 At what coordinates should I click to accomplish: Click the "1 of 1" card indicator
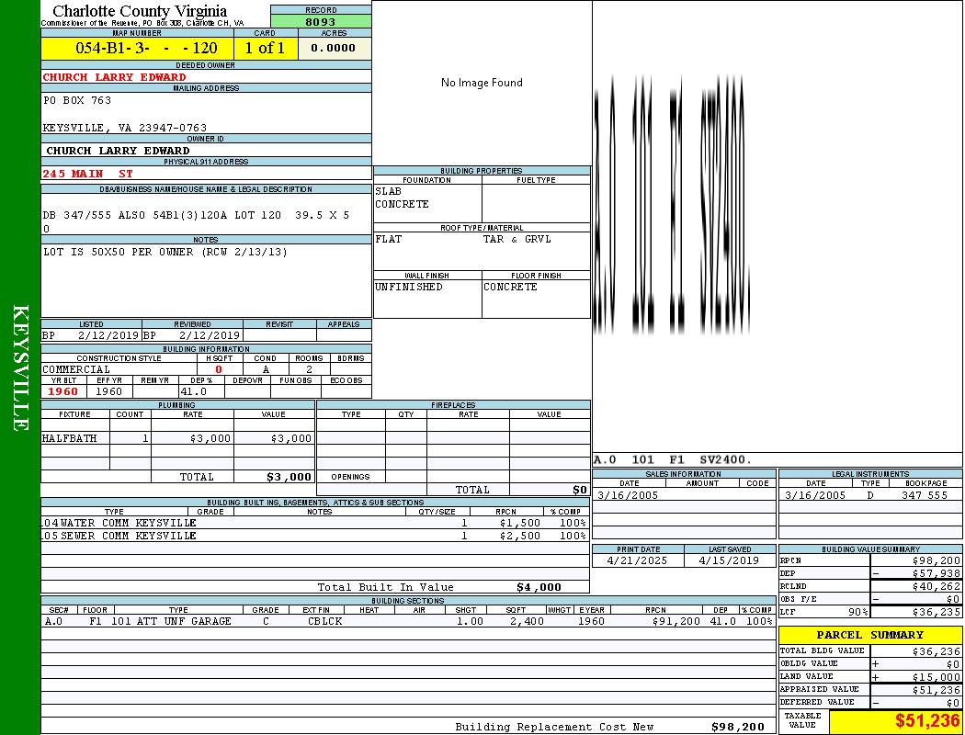point(265,49)
